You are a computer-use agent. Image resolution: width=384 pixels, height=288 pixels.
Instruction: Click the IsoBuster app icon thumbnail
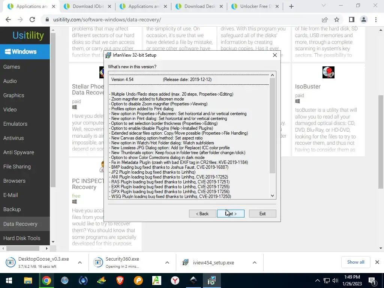328,72
